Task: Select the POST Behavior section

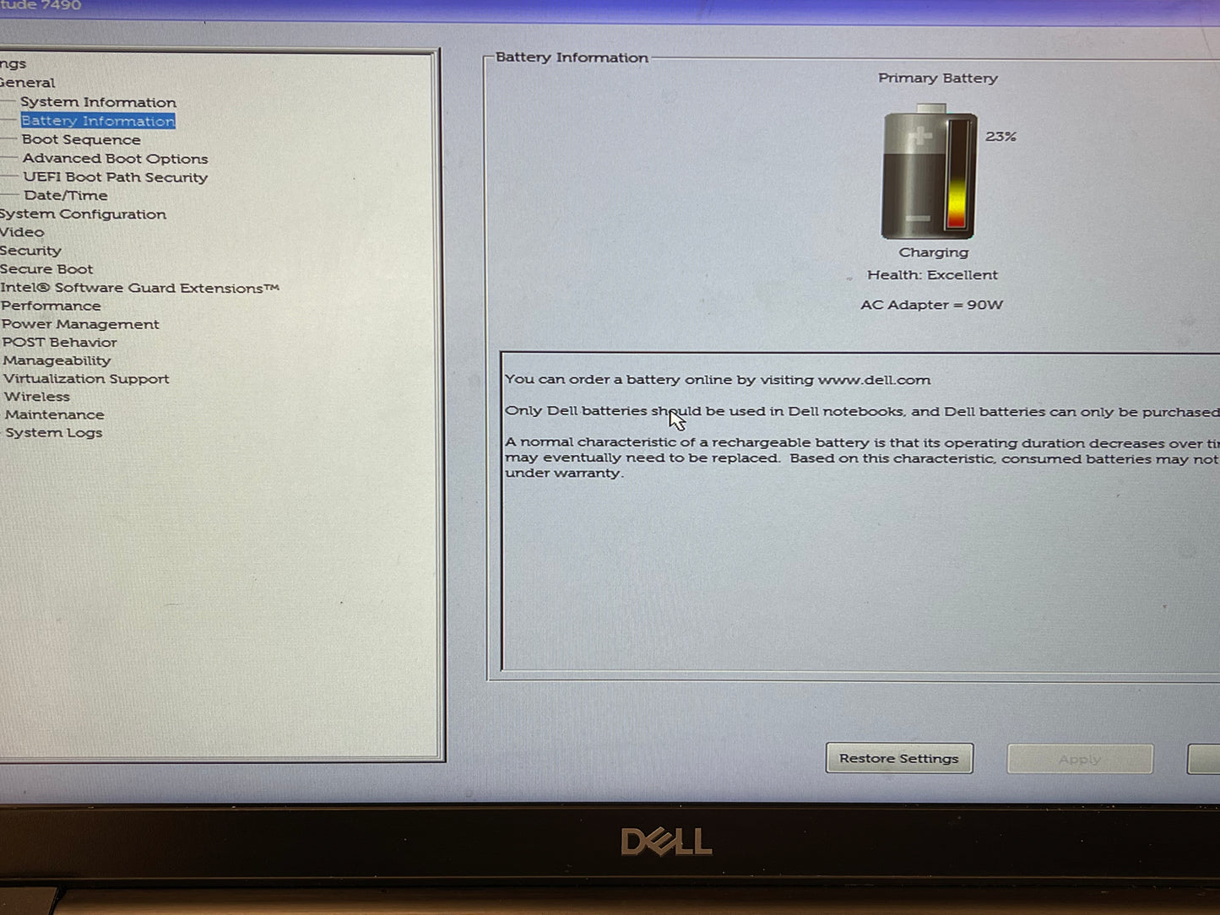Action: (60, 342)
